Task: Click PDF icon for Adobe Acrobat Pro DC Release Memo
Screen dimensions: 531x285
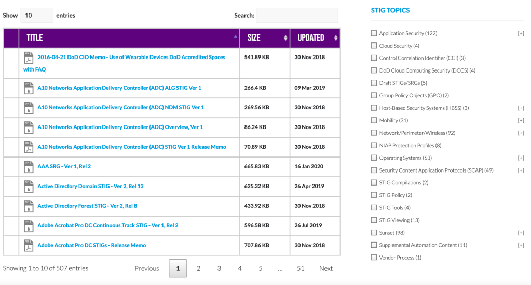Action: click(29, 246)
